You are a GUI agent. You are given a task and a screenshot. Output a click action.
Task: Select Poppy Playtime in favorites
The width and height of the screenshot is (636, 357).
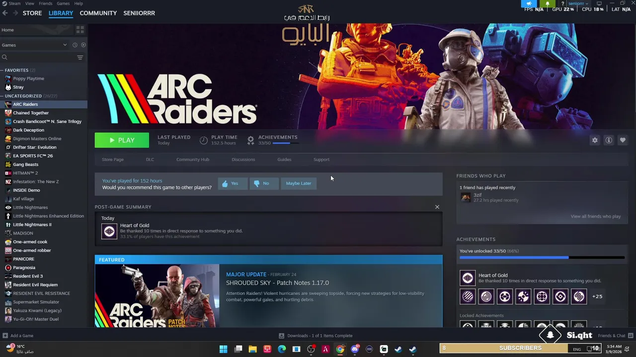(44, 79)
